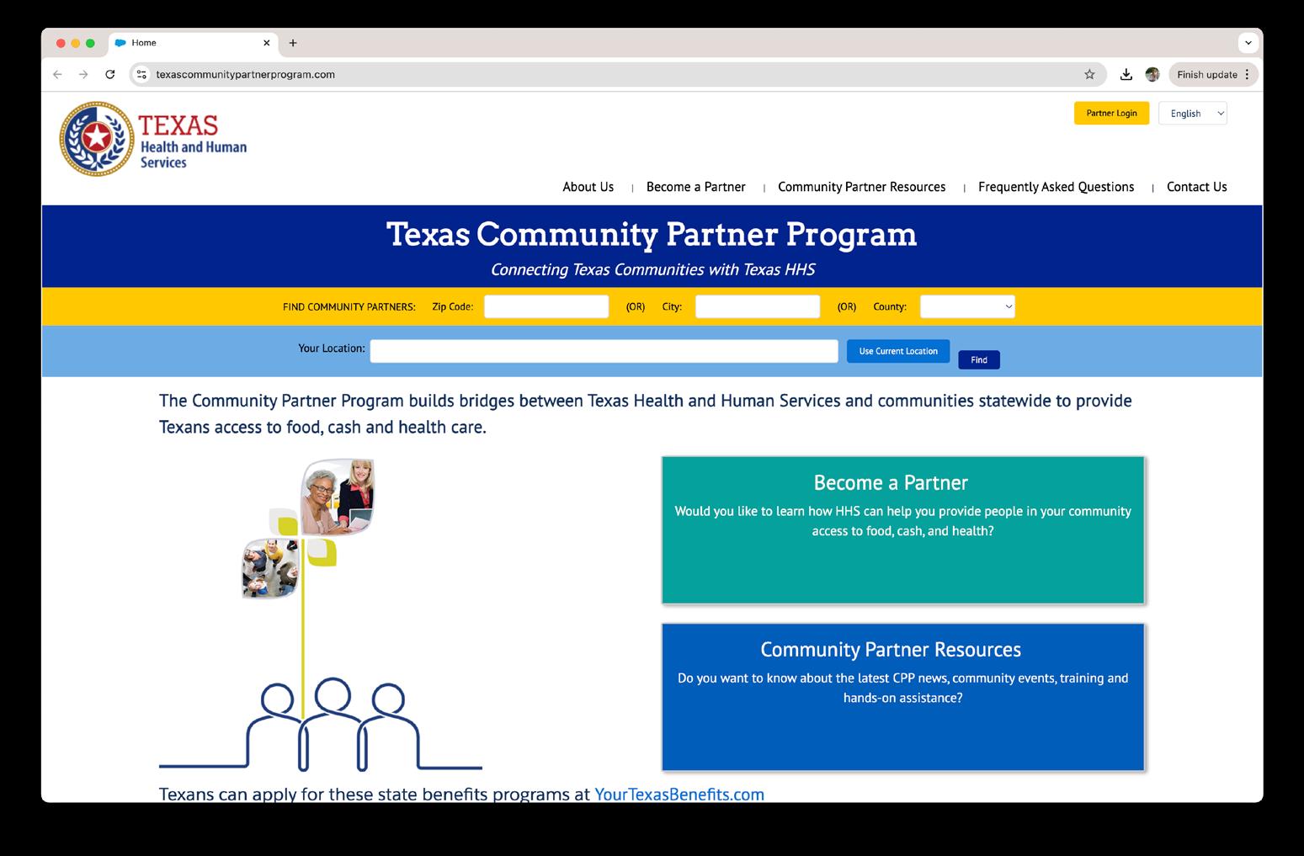Click the Partner Login button
Screen dimensions: 1304x856
(x=1111, y=113)
